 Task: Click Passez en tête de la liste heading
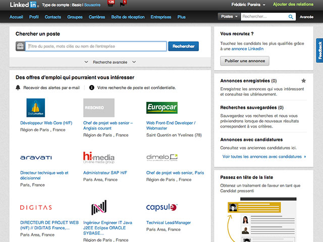(247, 177)
